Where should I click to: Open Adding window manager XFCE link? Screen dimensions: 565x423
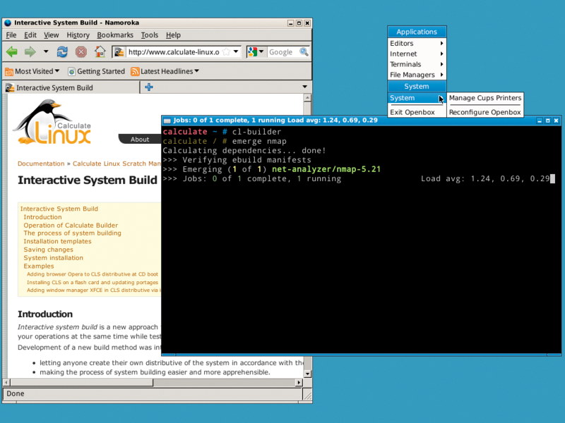[x=94, y=290]
